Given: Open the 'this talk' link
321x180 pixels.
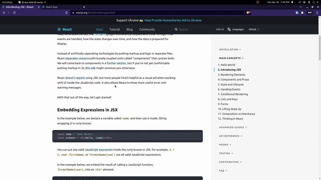Looking at the screenshot, I should (90, 68).
